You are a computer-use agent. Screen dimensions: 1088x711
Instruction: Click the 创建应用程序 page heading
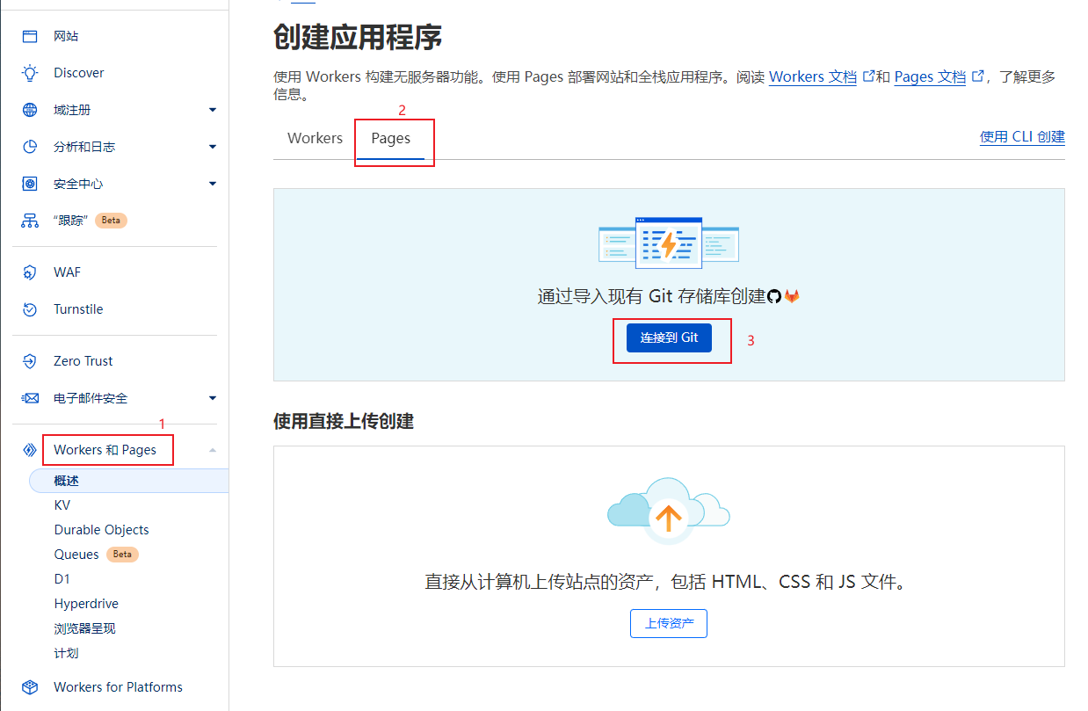click(358, 38)
